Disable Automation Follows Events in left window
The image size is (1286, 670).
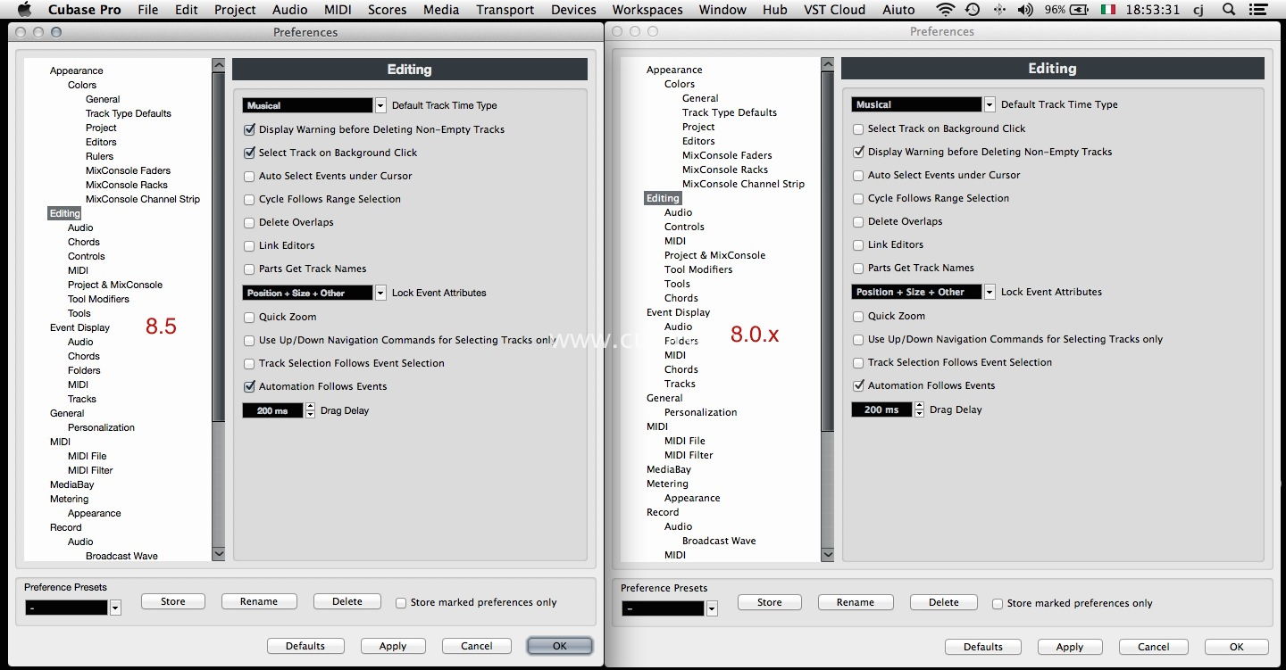[x=250, y=386]
